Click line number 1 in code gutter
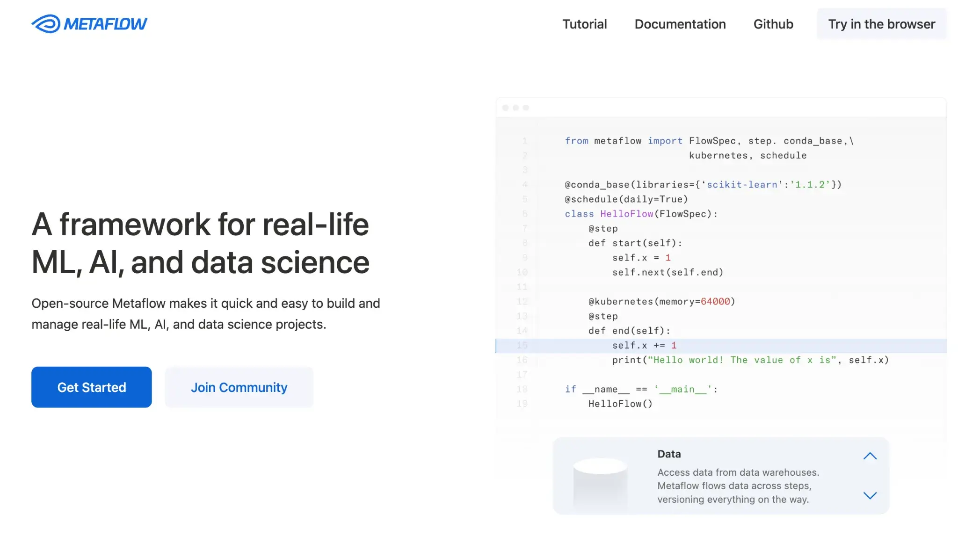 pos(524,141)
